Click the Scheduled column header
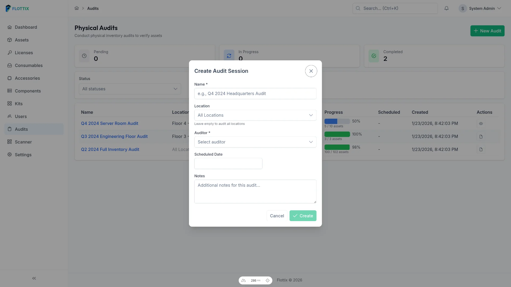 pyautogui.click(x=389, y=112)
